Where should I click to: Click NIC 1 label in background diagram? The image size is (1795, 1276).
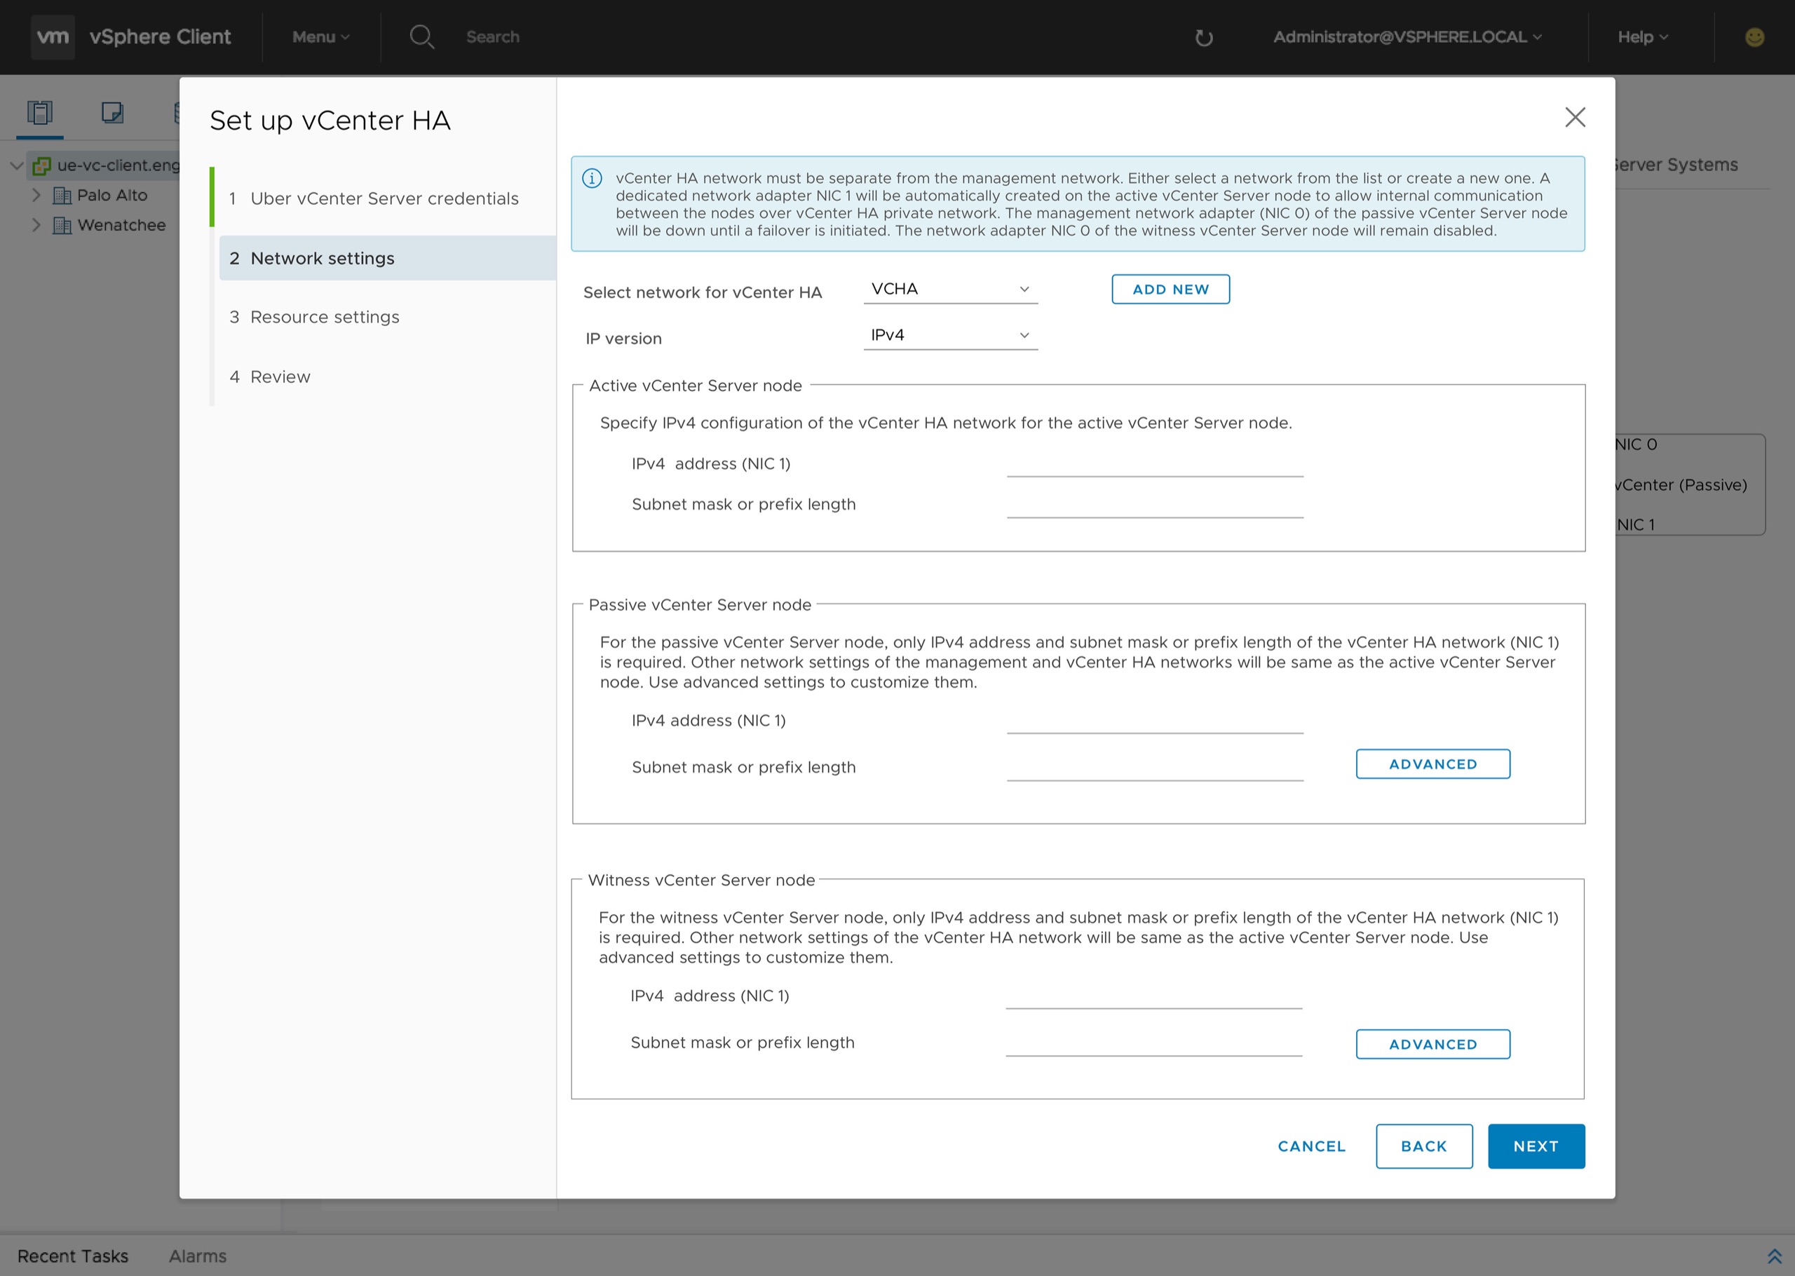coord(1636,525)
